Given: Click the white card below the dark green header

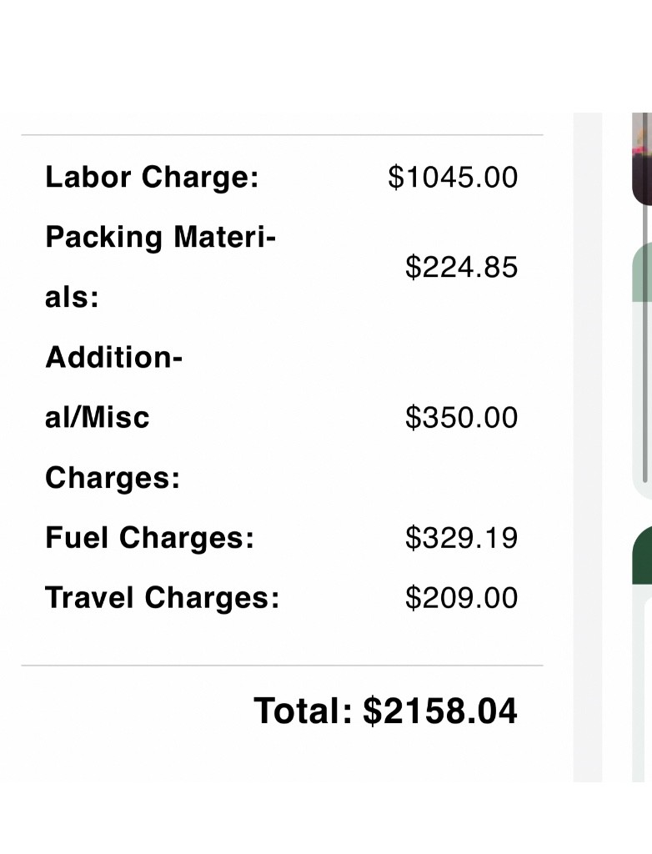Looking at the screenshot, I should [642, 684].
